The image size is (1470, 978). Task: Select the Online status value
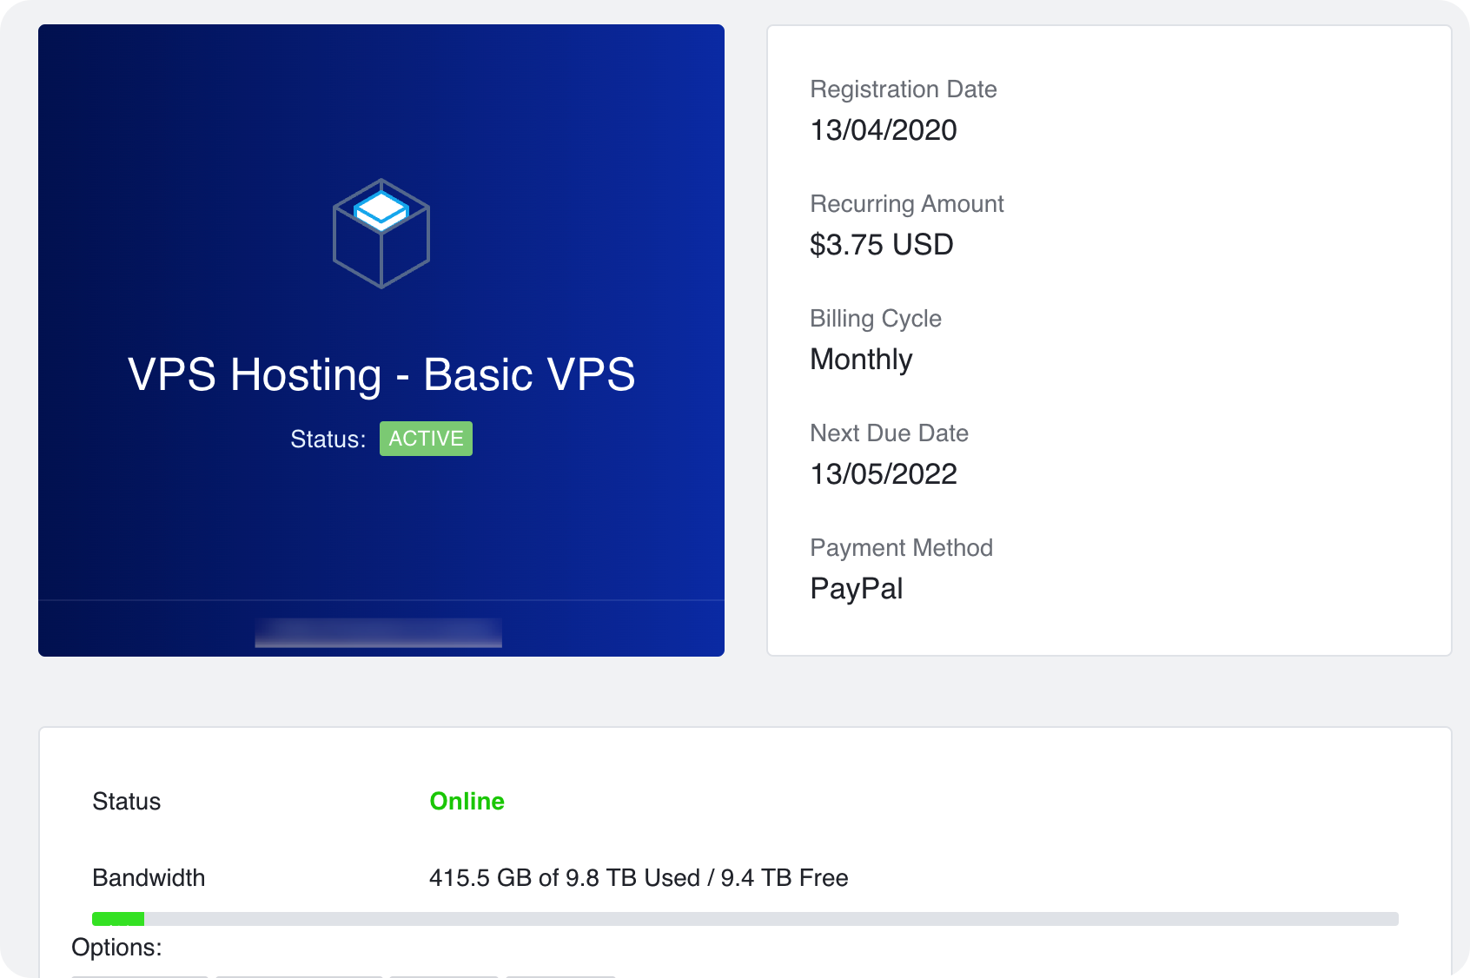click(467, 801)
